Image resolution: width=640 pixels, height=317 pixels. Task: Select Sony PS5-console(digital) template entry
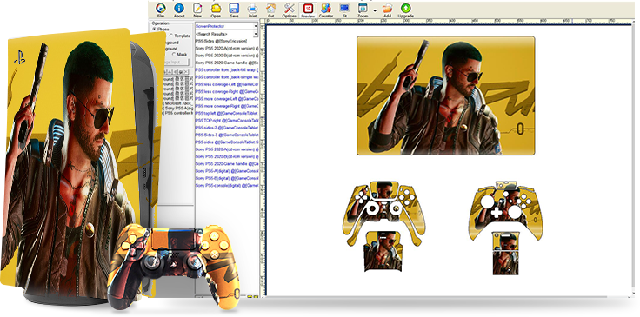(x=227, y=185)
